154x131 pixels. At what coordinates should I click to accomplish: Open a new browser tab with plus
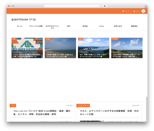point(146,7)
